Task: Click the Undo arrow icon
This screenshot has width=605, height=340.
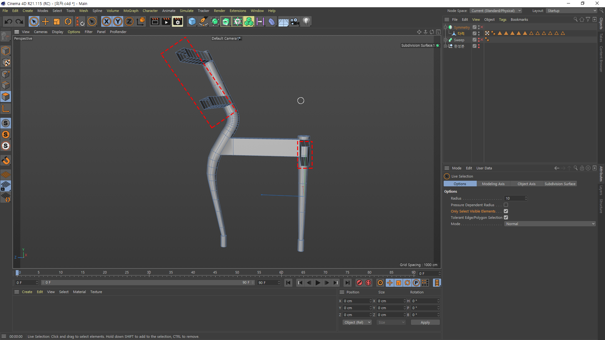Action: pos(9,21)
